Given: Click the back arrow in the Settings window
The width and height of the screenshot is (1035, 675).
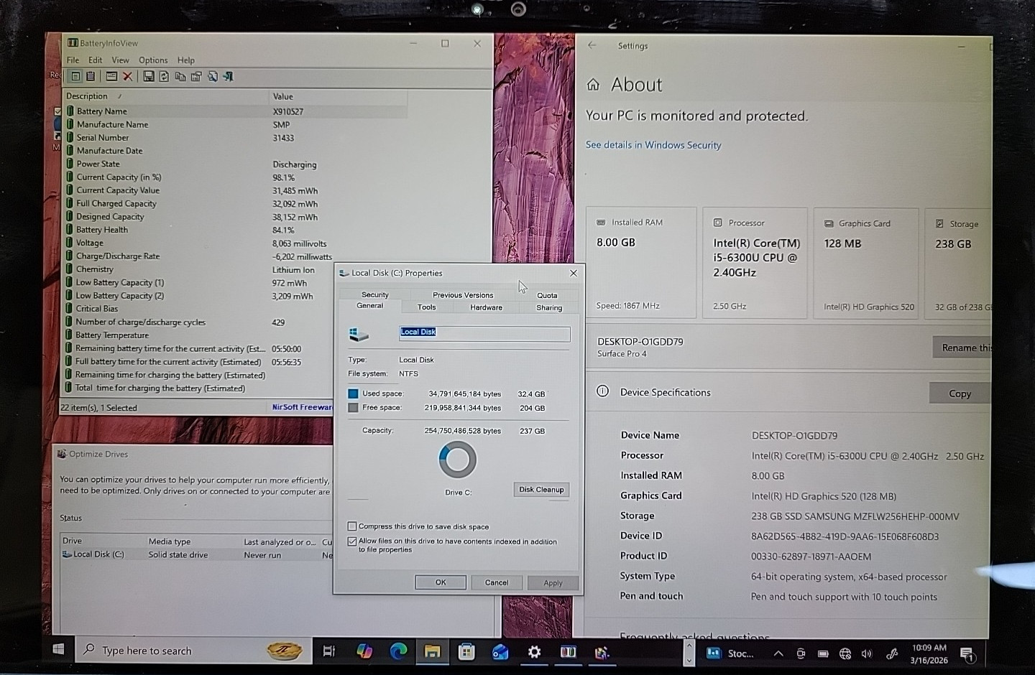Looking at the screenshot, I should [592, 45].
